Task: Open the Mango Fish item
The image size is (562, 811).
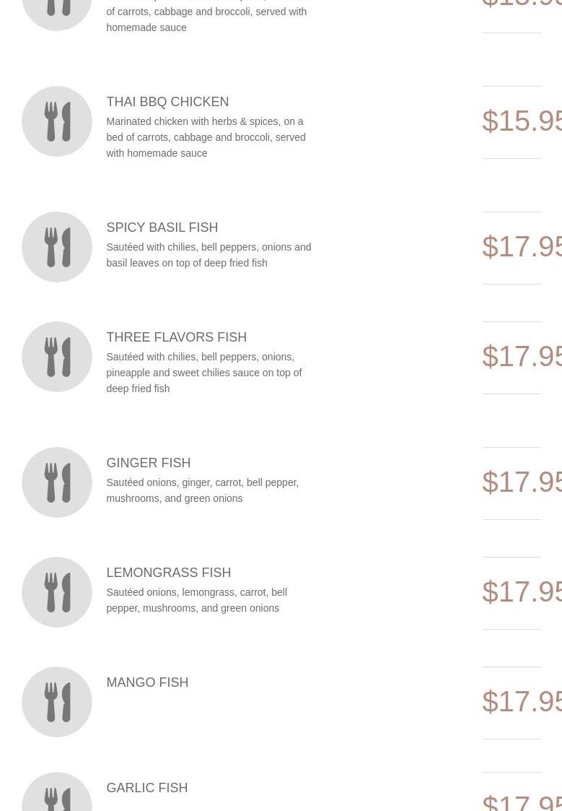Action: (x=147, y=682)
